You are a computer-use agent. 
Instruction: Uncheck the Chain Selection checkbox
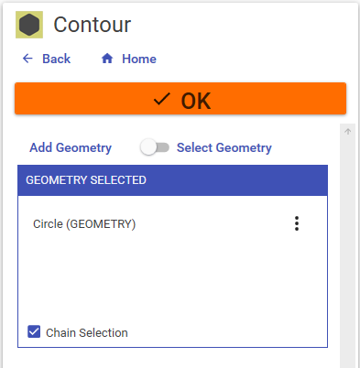tap(34, 331)
